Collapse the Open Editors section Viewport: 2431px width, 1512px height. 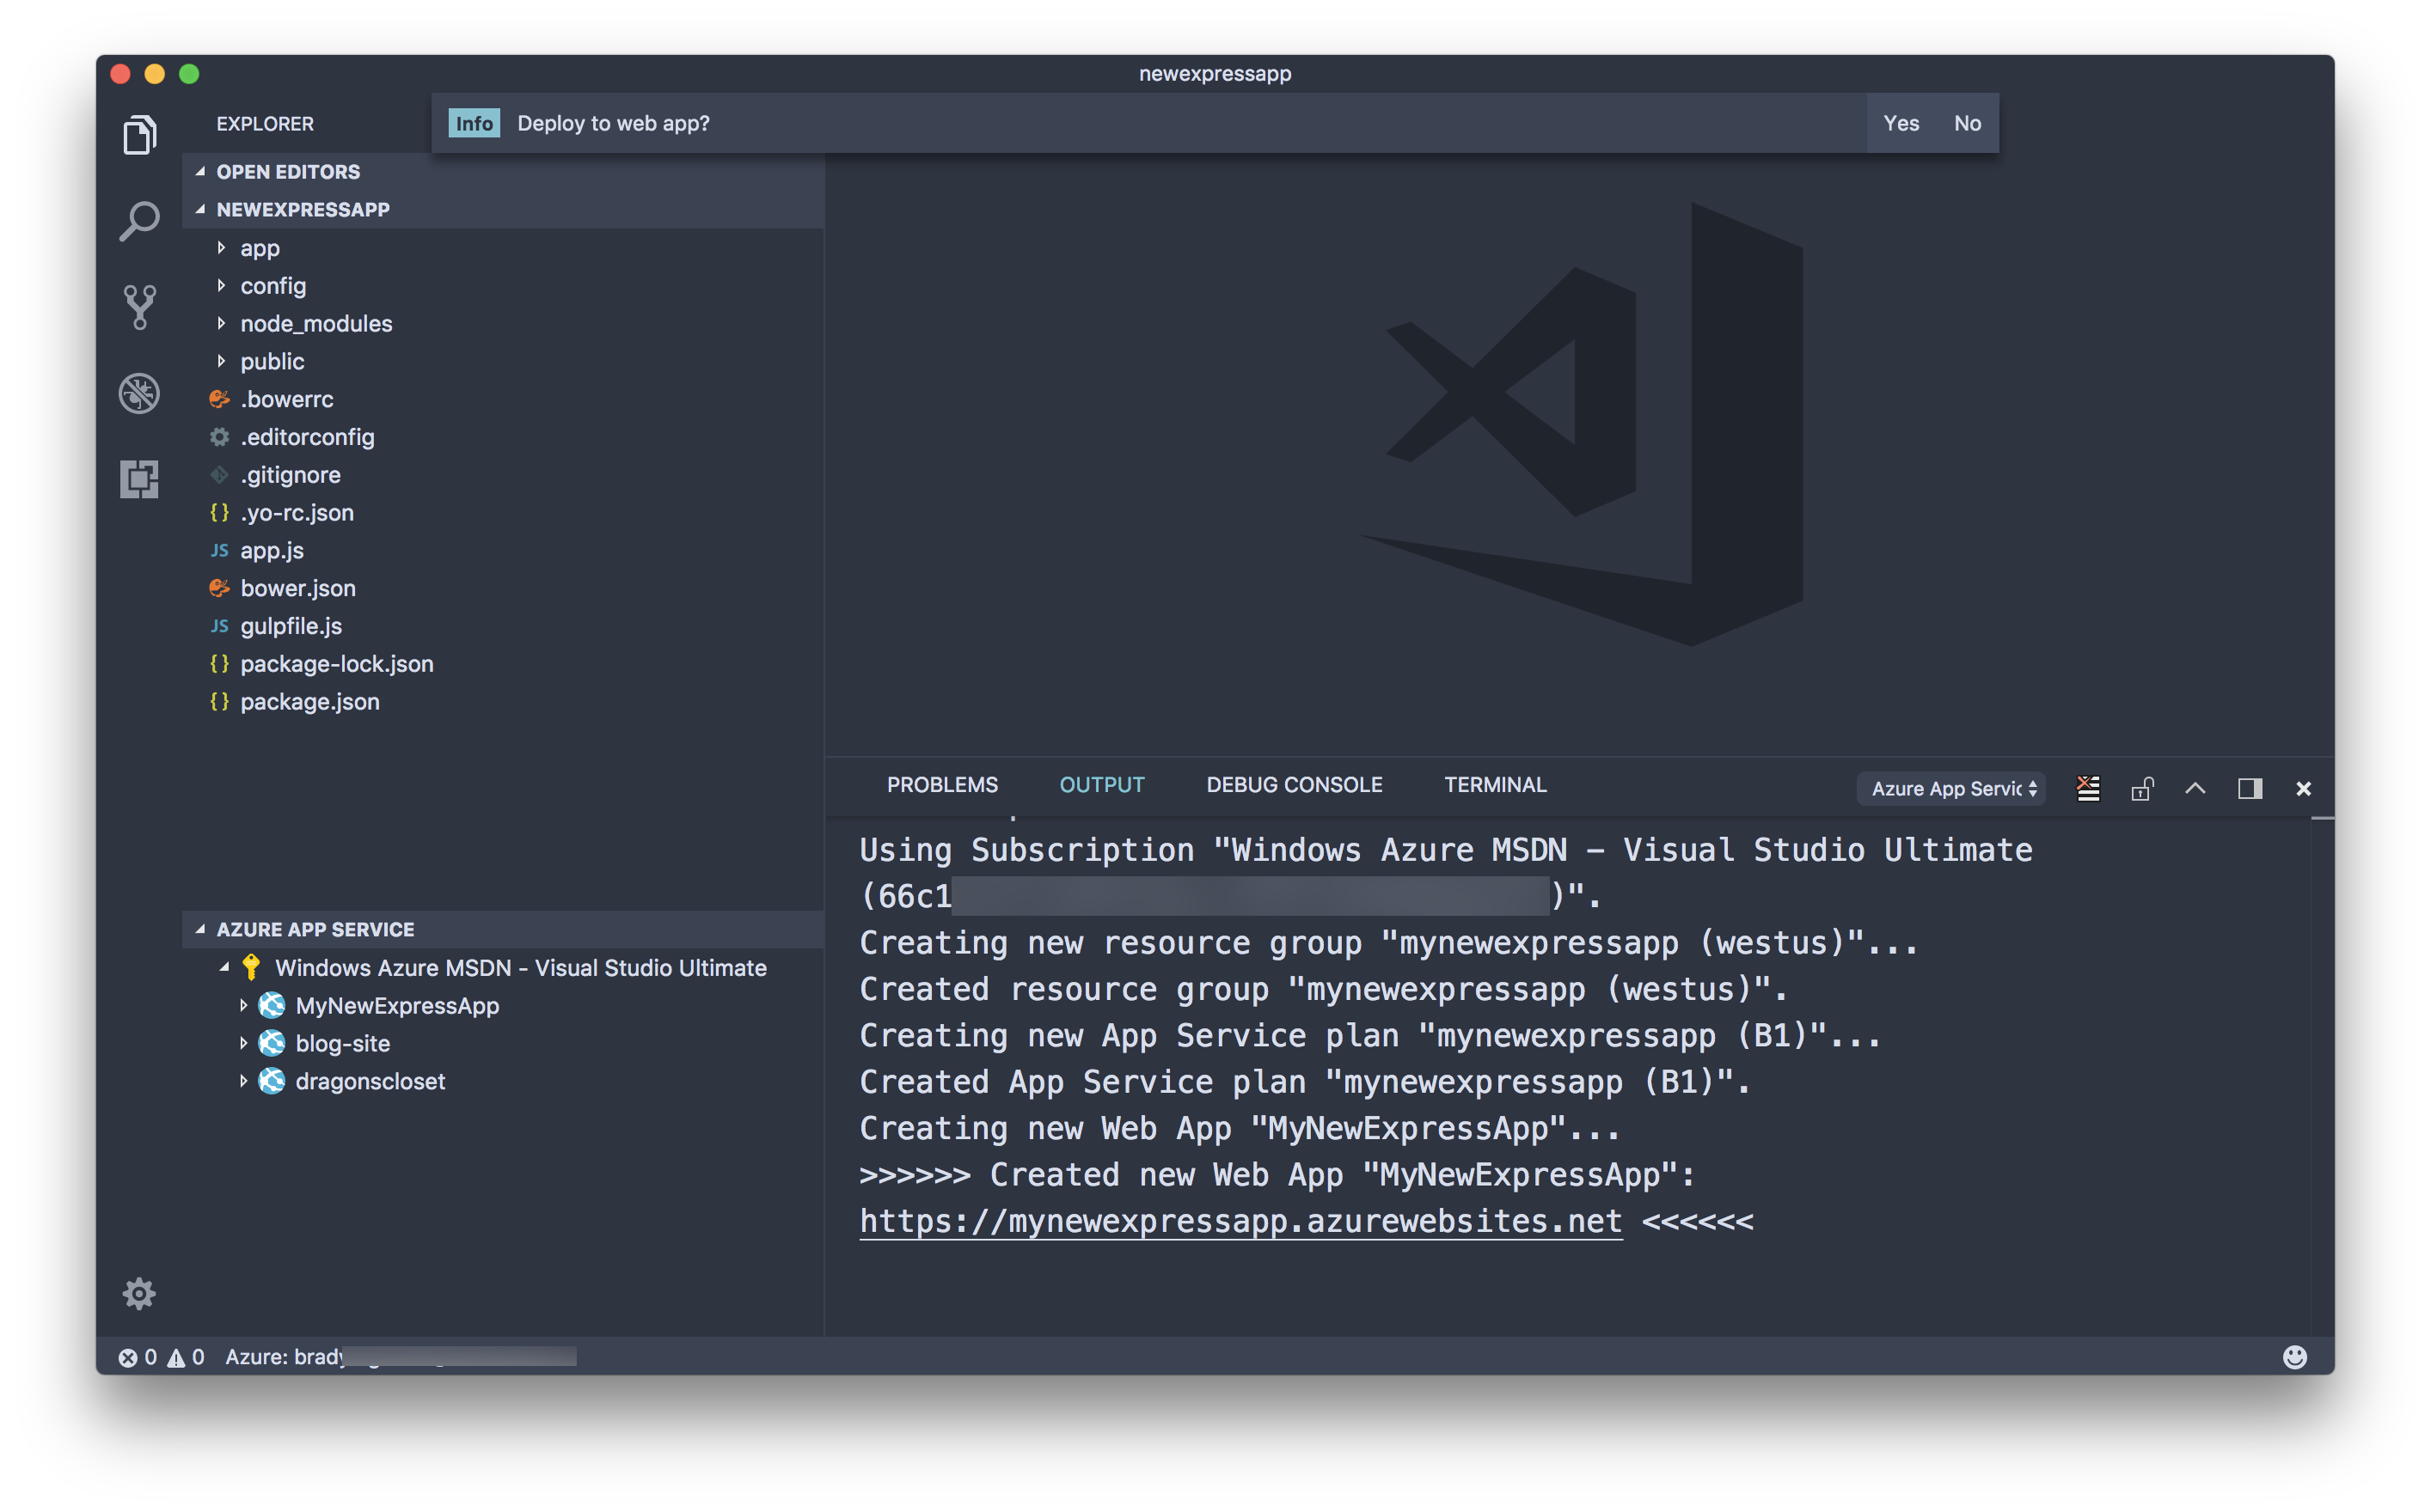click(x=200, y=171)
